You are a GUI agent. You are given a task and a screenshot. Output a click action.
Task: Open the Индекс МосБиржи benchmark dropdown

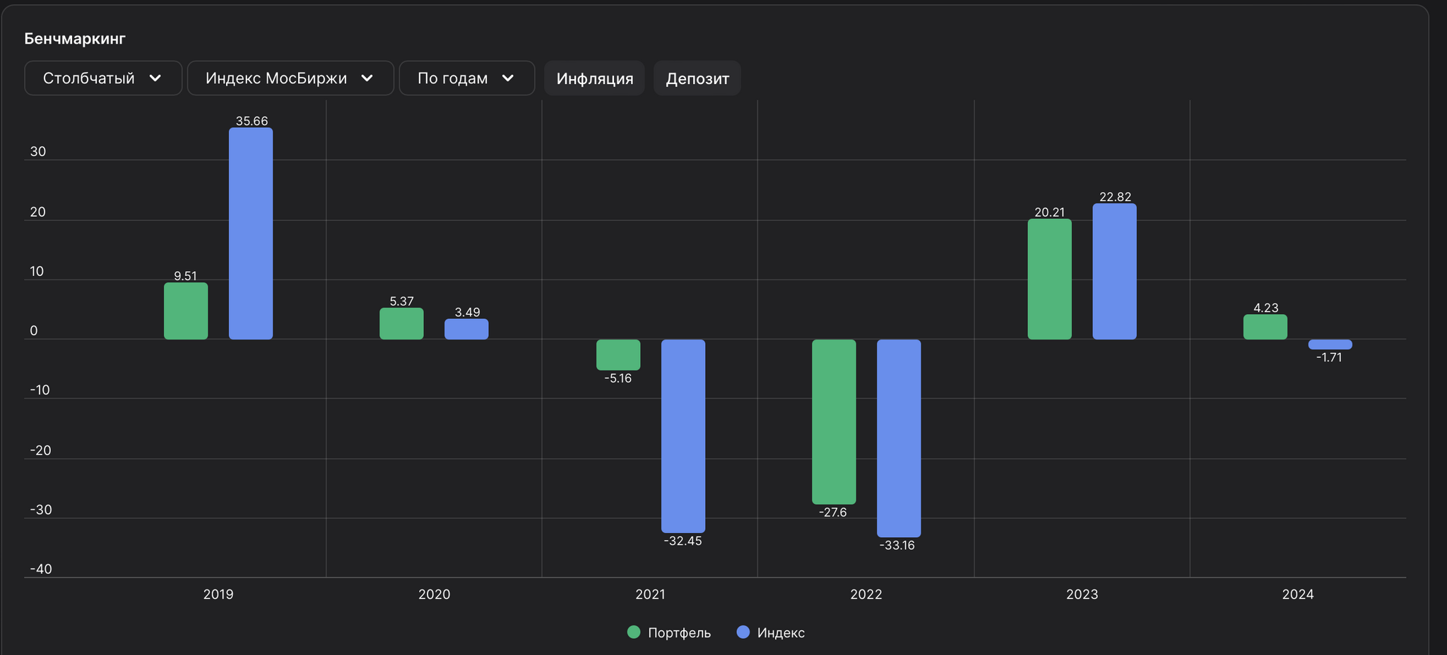tap(290, 78)
